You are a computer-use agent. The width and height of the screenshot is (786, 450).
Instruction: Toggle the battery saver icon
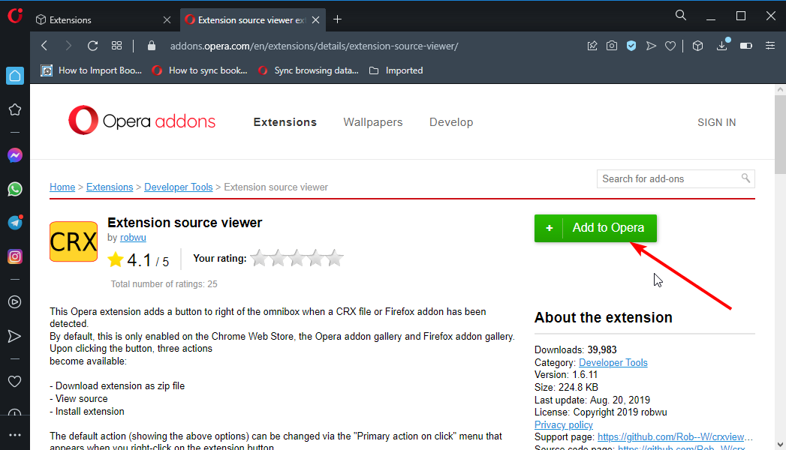pos(745,46)
